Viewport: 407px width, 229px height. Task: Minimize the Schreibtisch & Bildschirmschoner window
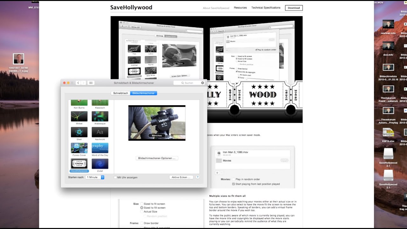pyautogui.click(x=68, y=83)
